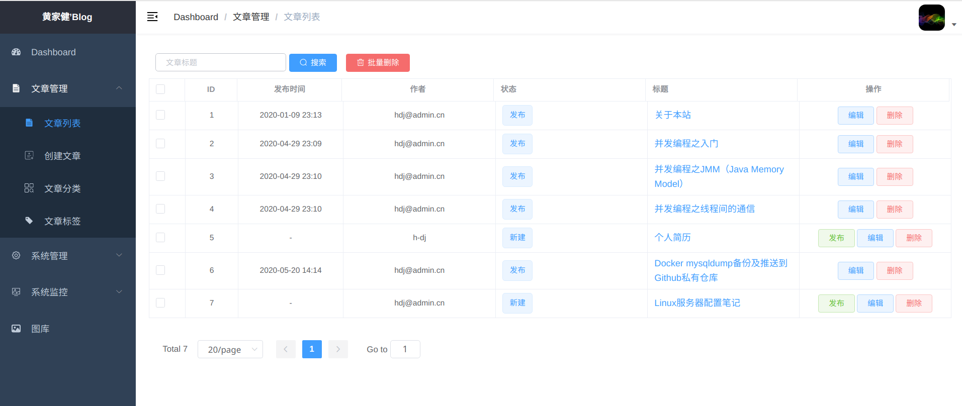Toggle the sidebar collapse hamburger icon
The width and height of the screenshot is (962, 406).
[x=152, y=17]
